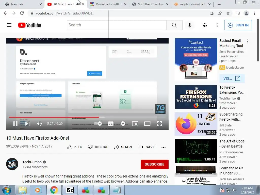Save the video to a playlist

tap(147, 147)
